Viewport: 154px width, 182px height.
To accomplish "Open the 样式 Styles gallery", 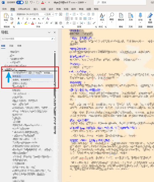I will [102, 18].
